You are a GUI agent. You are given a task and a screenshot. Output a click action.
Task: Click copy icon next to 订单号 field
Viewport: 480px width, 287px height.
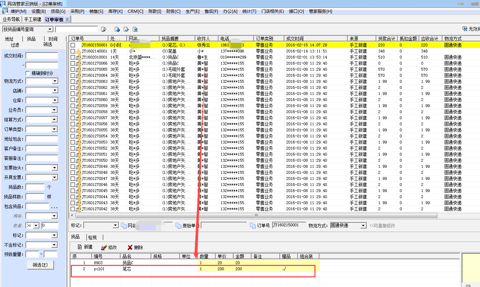253,225
